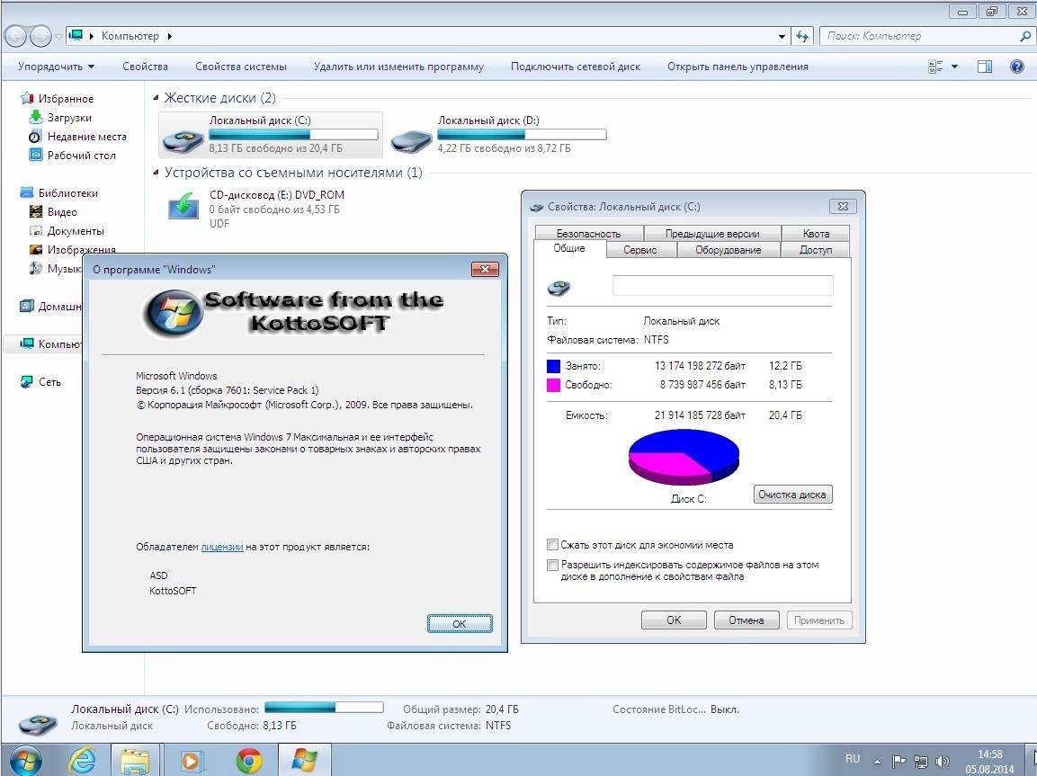
Task: Open Action Center flag tray icon
Action: point(898,762)
